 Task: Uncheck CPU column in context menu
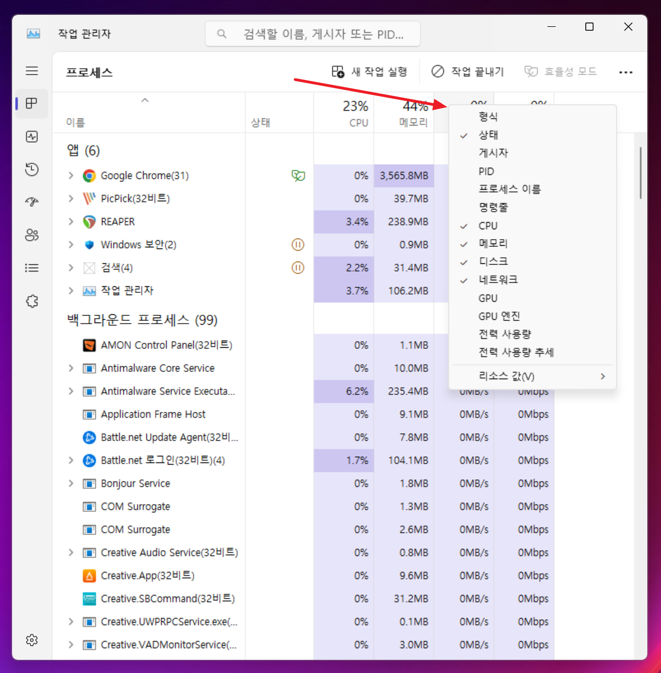(x=532, y=225)
